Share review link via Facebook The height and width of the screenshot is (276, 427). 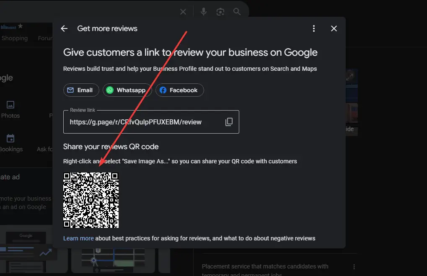point(179,90)
